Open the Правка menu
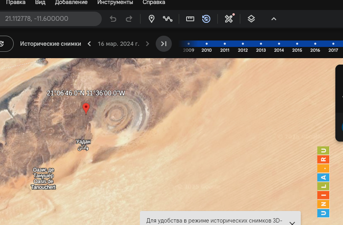Viewport: 343px width, 225px height. pos(16,2)
